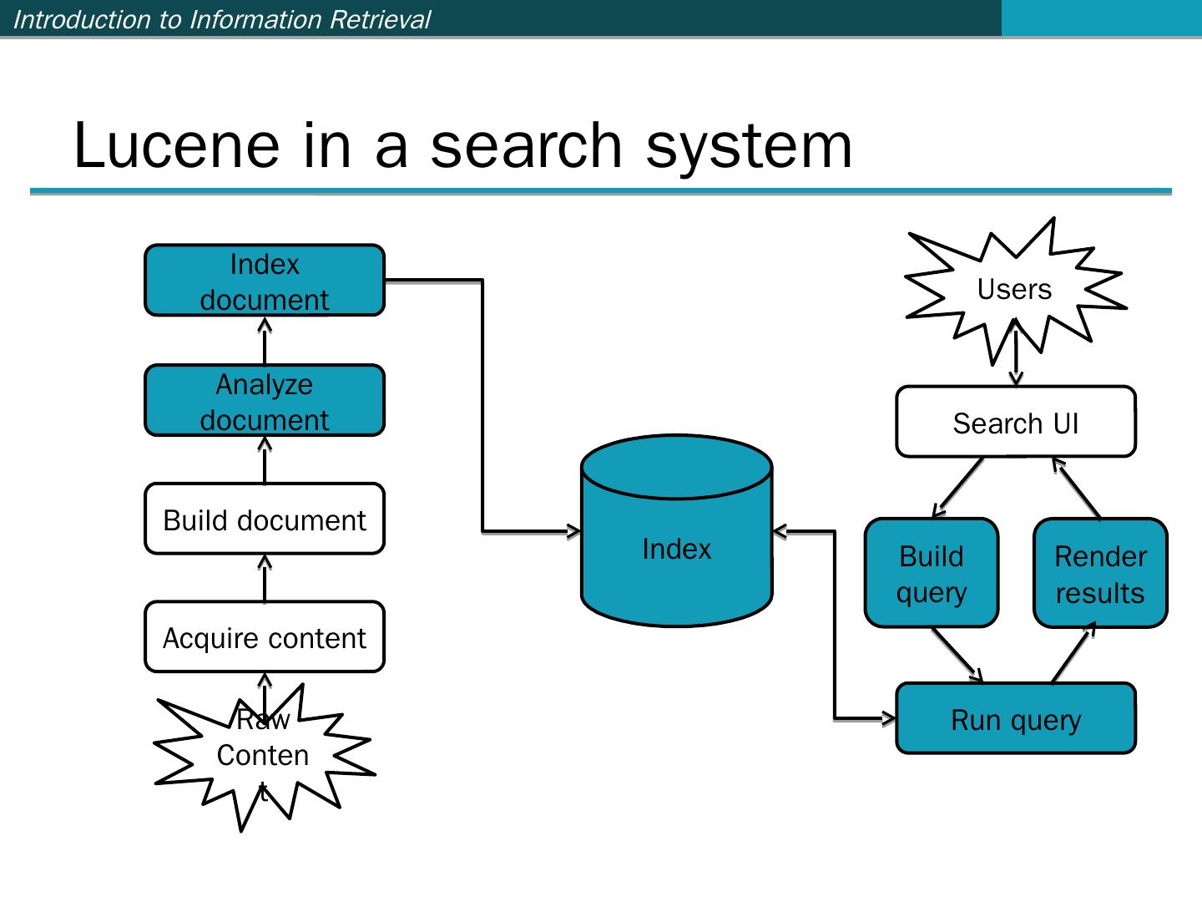
Task: Click the Render results box
Action: 1100,574
